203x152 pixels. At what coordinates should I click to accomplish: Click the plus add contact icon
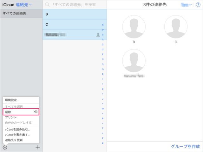[x=38, y=147]
